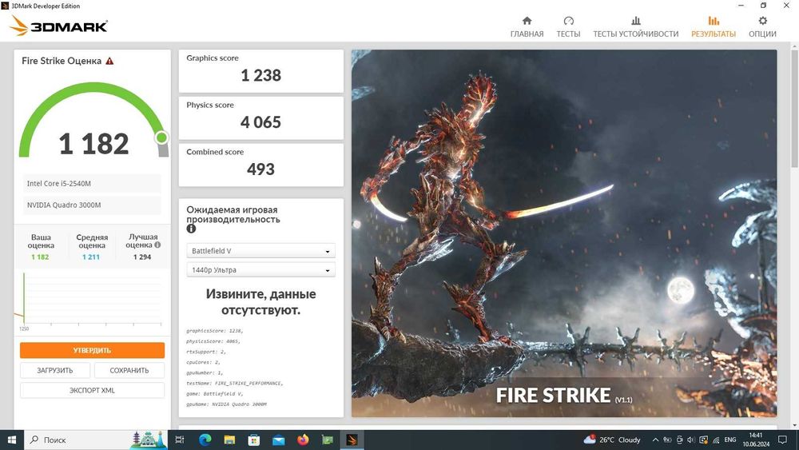The height and width of the screenshot is (450, 799).
Task: Click the 'rtxSupport: 2,' line
Action: tap(206, 352)
